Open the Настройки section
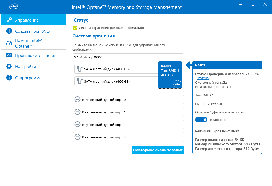 (26, 66)
